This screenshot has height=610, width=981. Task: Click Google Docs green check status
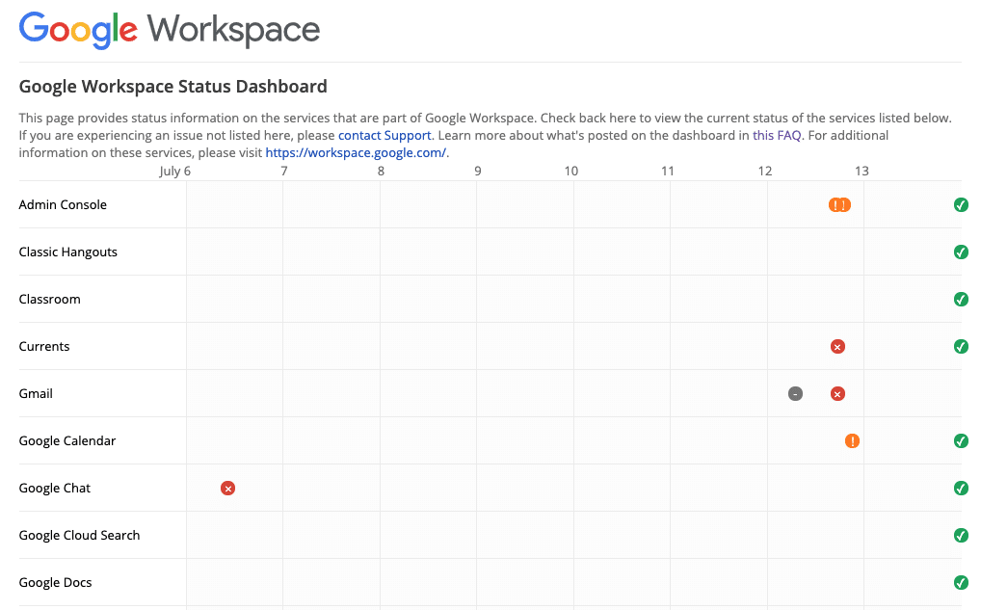961,583
